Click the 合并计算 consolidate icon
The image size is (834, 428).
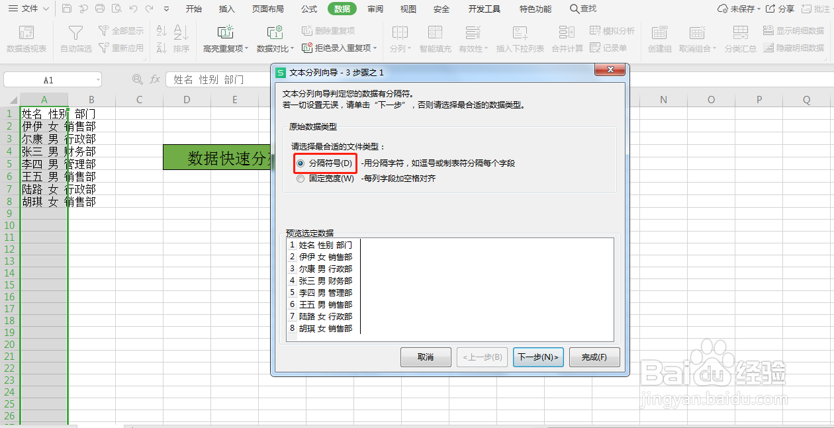[567, 33]
